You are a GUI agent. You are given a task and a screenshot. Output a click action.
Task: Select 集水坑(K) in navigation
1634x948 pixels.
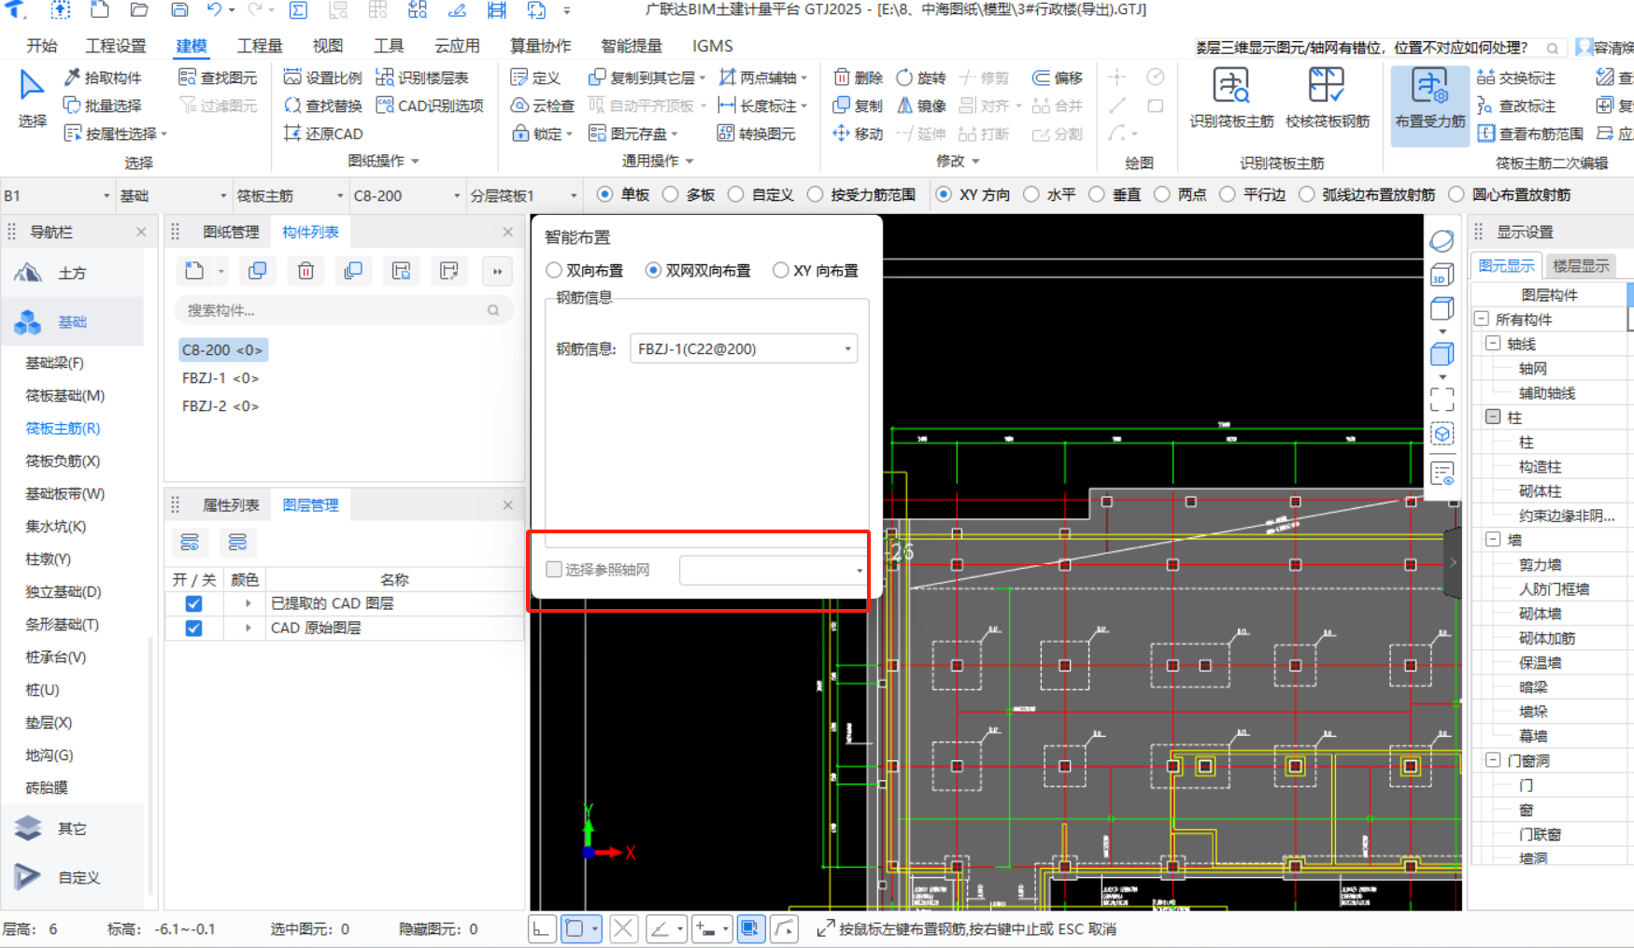[x=56, y=526]
